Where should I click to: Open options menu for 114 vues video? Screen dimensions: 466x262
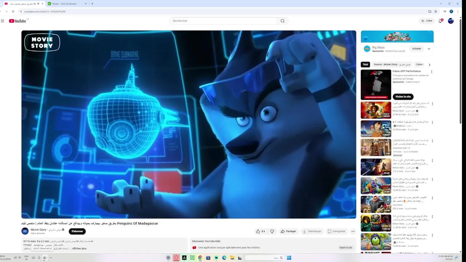point(432,141)
